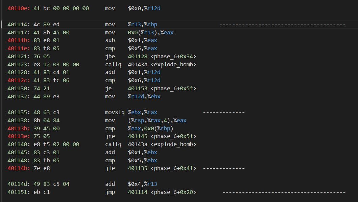358x202 pixels.
Task: Click red address 40113b
Action: pos(19,129)
